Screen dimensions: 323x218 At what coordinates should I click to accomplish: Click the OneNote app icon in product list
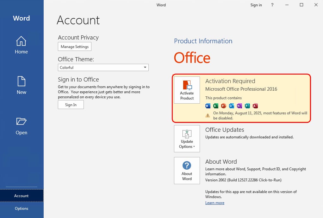tap(239, 106)
